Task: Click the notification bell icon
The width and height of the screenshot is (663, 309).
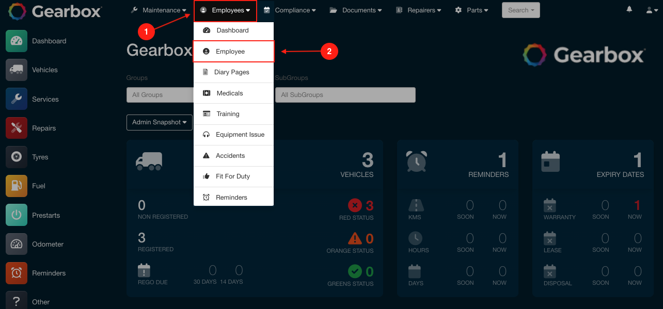Action: pos(629,9)
